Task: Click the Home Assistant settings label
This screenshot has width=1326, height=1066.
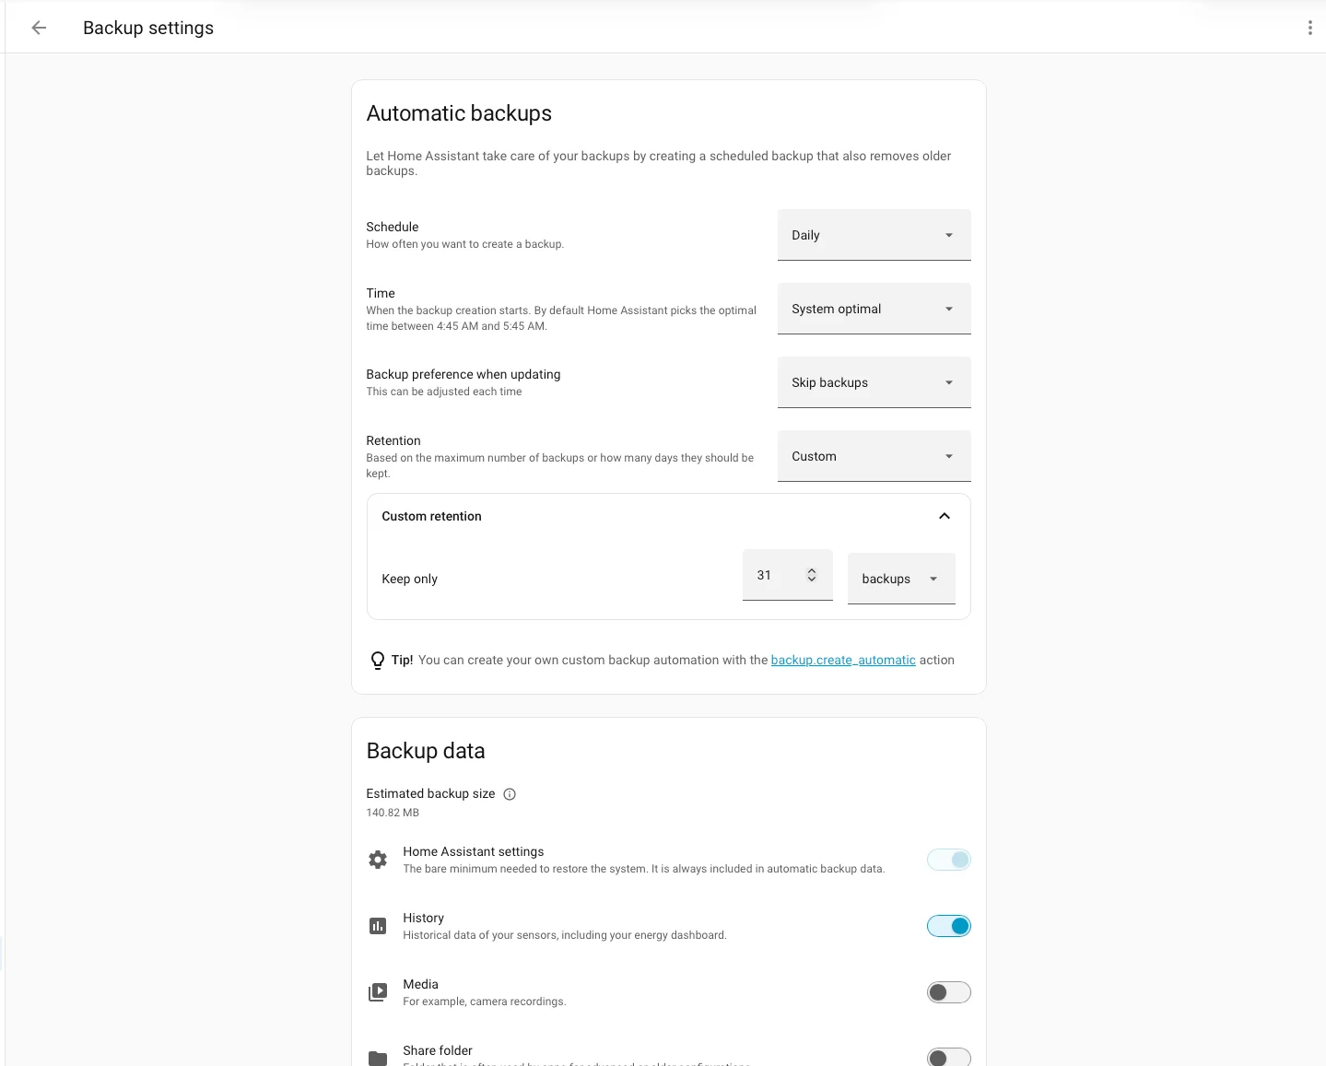Action: (x=474, y=851)
